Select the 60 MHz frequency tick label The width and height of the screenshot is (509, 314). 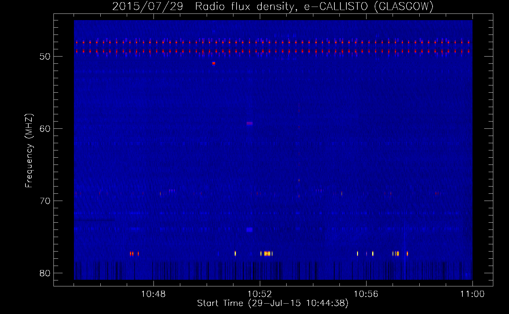point(45,129)
